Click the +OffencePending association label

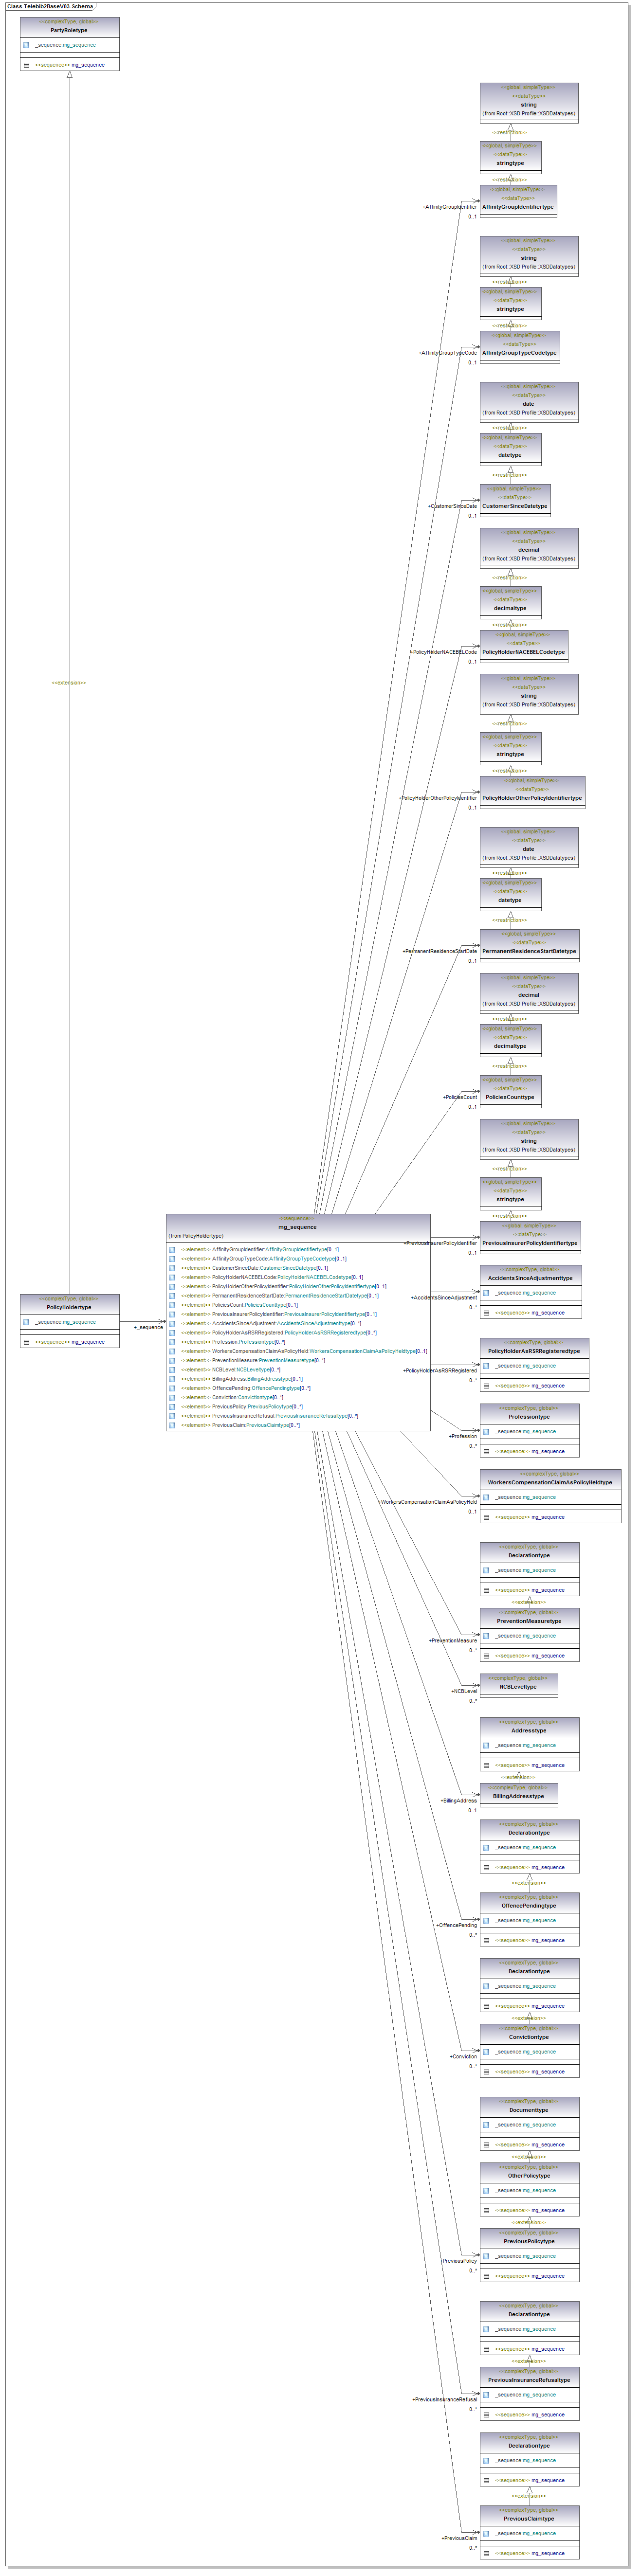(x=457, y=1925)
